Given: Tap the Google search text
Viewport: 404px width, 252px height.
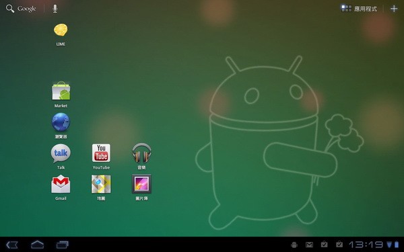Looking at the screenshot, I should click(27, 9).
